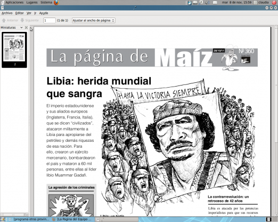The image size is (278, 222).
Task: Focus the page number input field
Action: [x=50, y=21]
